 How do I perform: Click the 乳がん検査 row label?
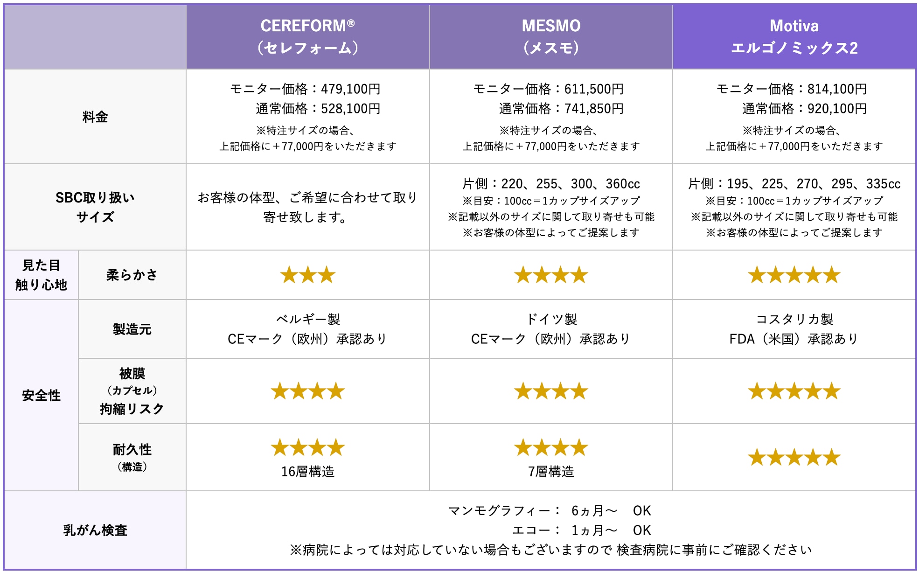tap(95, 530)
